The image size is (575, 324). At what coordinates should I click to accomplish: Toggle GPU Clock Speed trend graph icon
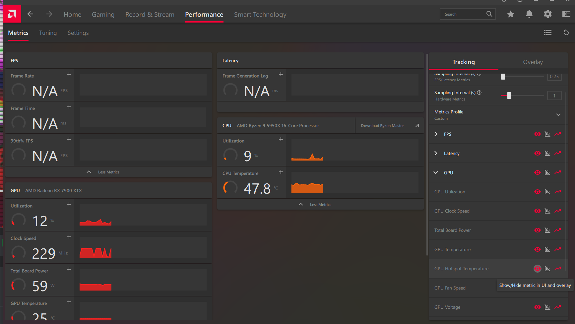tap(558, 211)
